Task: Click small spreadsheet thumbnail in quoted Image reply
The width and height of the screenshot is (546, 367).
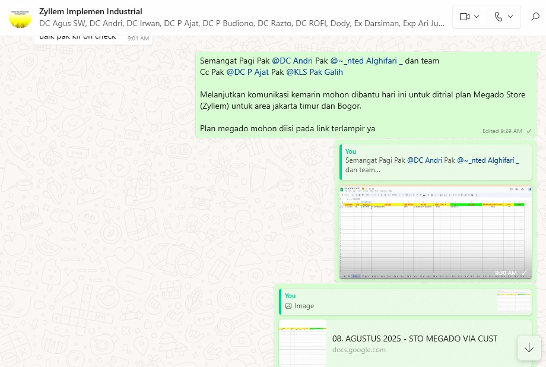Action: point(514,301)
